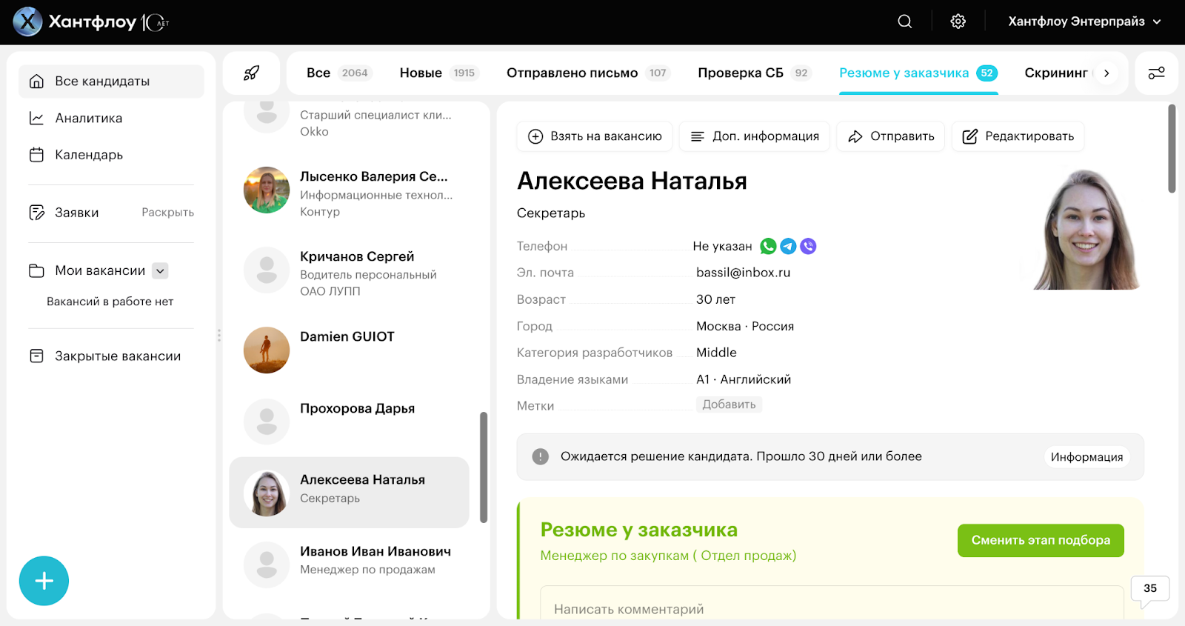Screen dimensions: 1185x626
Task: Click the Секретарь position under name
Action: tap(551, 213)
